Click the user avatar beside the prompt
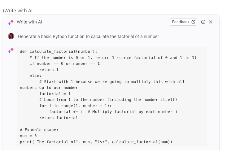240x150 pixels. 11,36
